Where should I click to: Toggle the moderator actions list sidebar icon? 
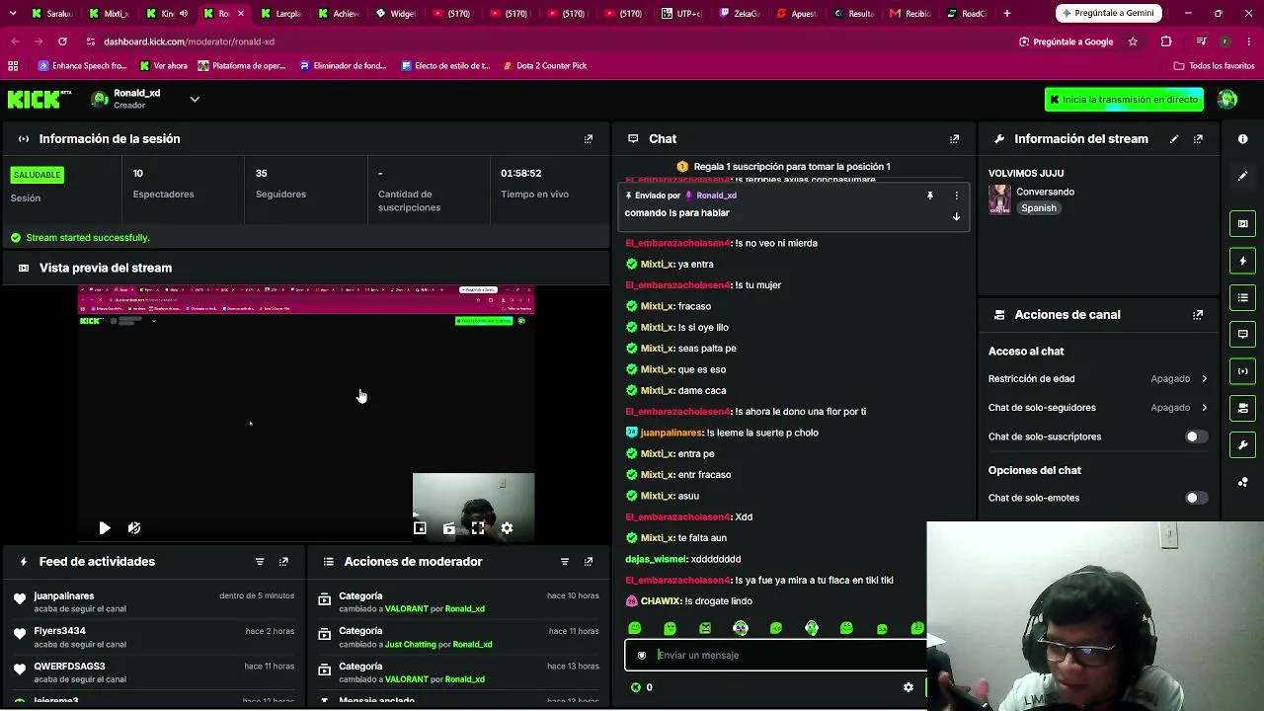coord(1242,297)
